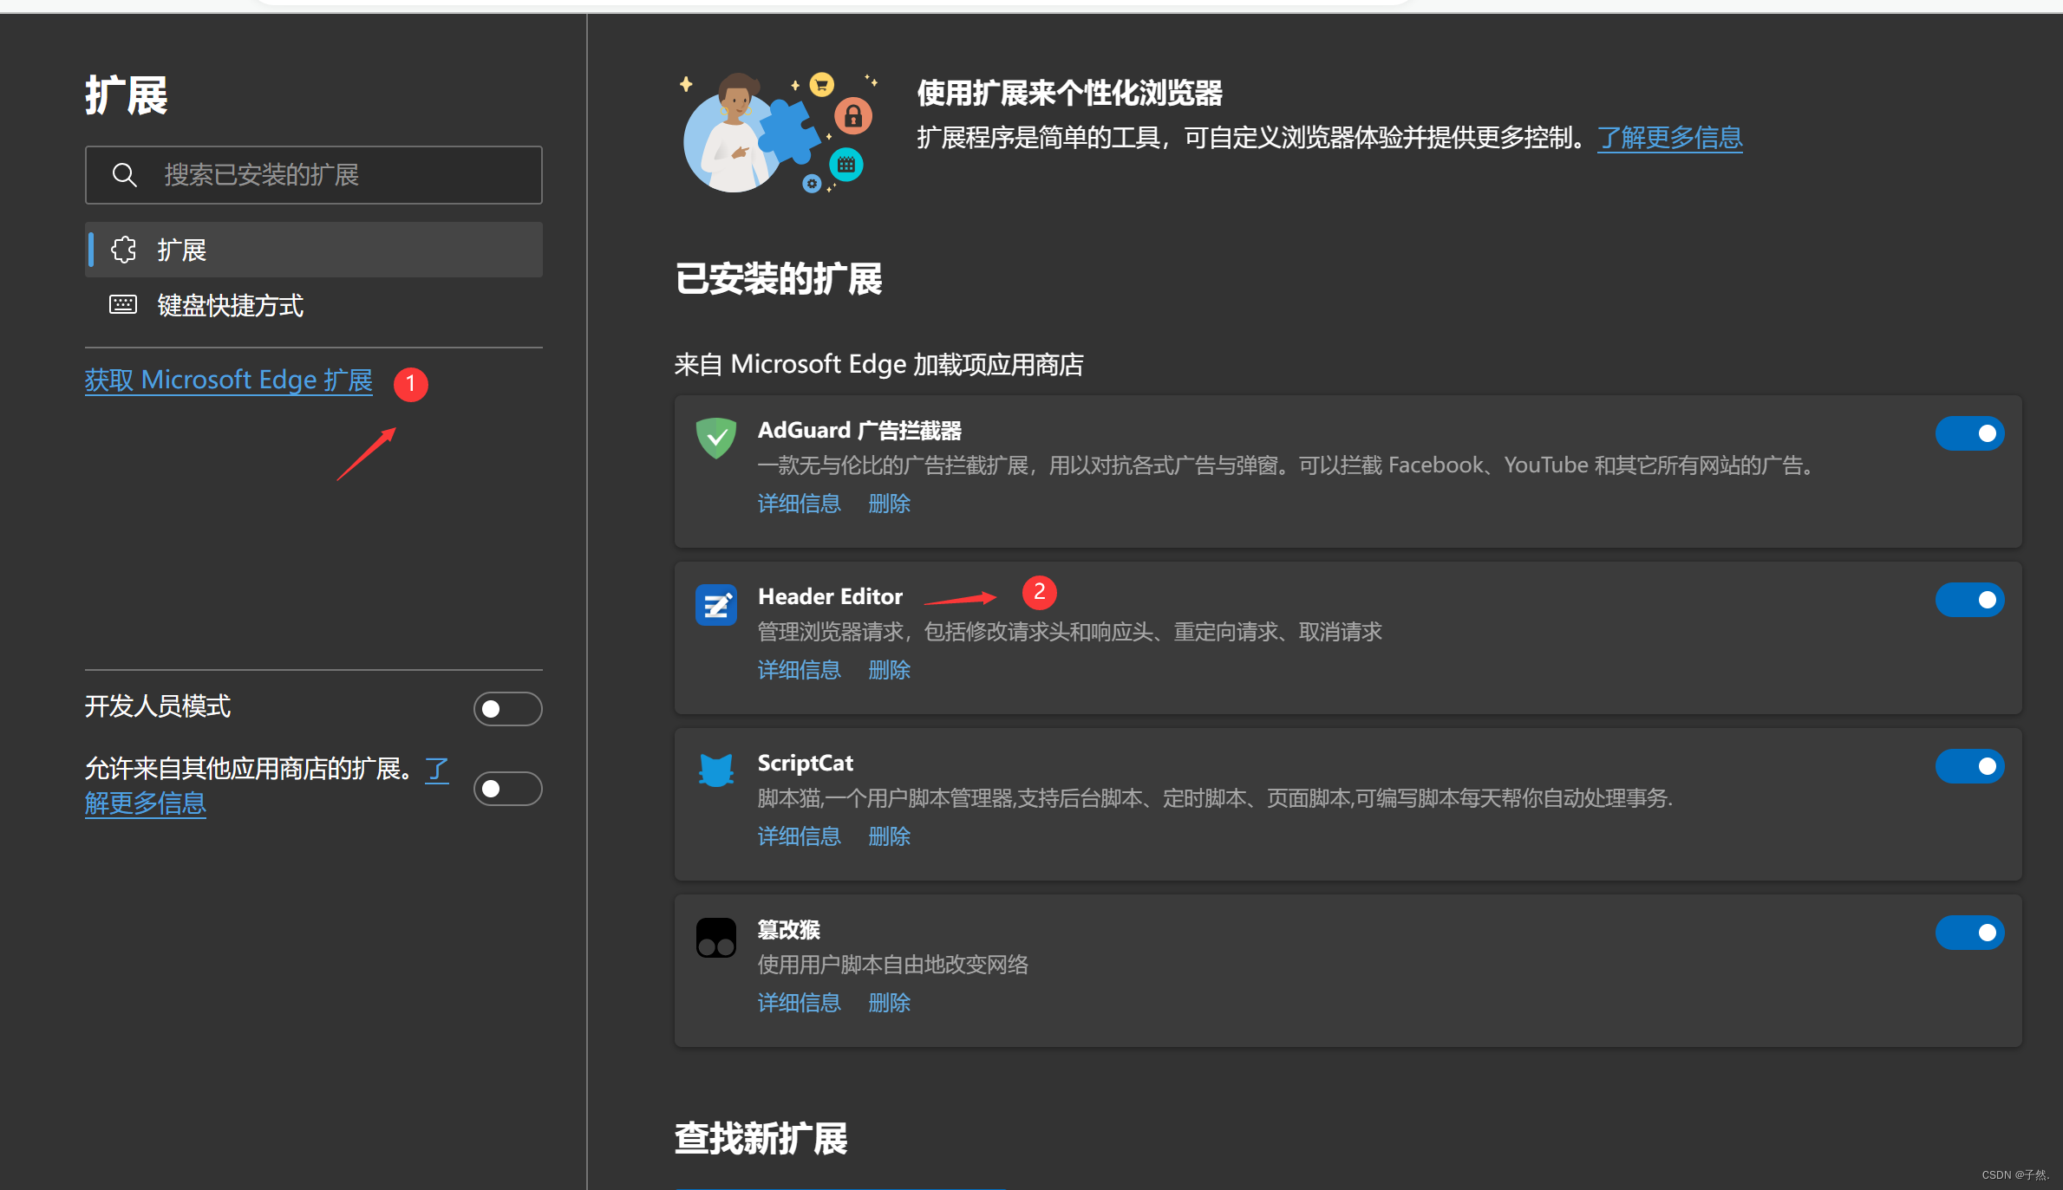2063x1190 pixels.
Task: Click Header Editor 删除 link
Action: point(890,670)
